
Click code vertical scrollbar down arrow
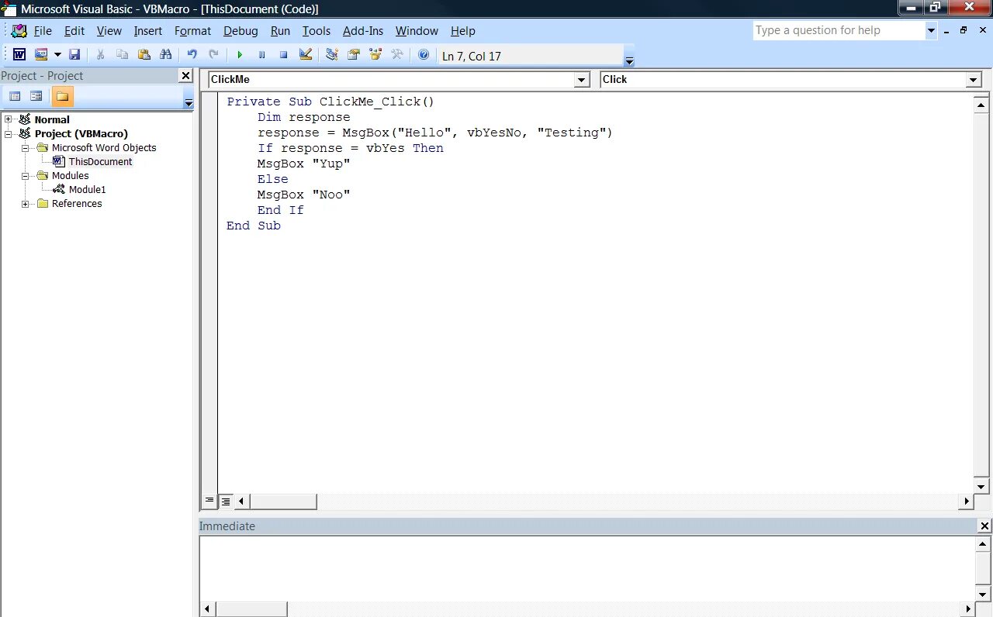coord(981,487)
